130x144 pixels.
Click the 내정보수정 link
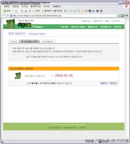tap(97, 21)
